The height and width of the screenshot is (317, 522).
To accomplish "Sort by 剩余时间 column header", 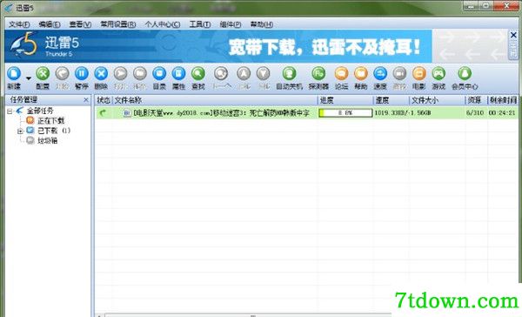I will pos(503,100).
